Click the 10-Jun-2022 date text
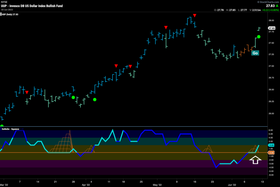 coord(7,10)
